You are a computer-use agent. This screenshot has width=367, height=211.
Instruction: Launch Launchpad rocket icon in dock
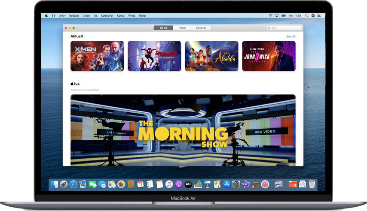tap(64, 184)
